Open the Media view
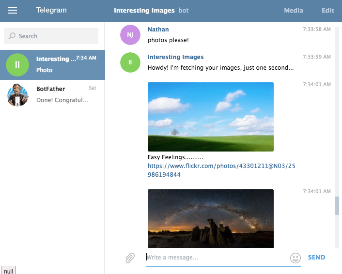Viewport: 342px width, 274px height. (x=294, y=11)
